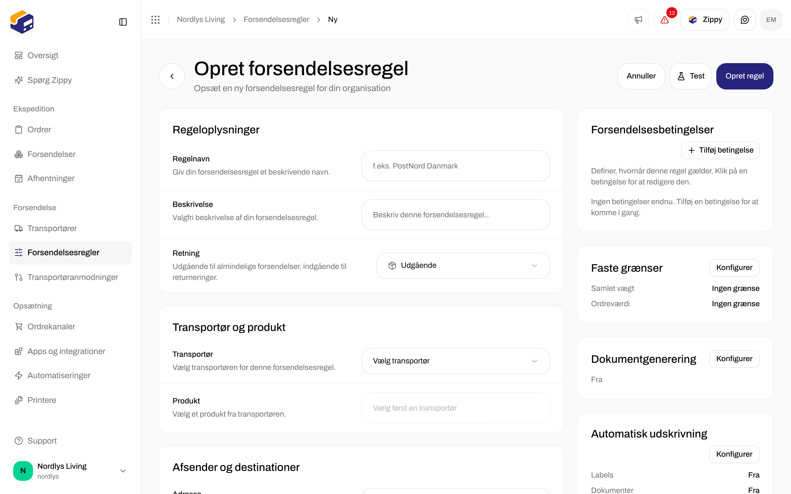Viewport: 791px width, 494px height.
Task: Click the Beskrivelse input field
Action: pyautogui.click(x=456, y=215)
